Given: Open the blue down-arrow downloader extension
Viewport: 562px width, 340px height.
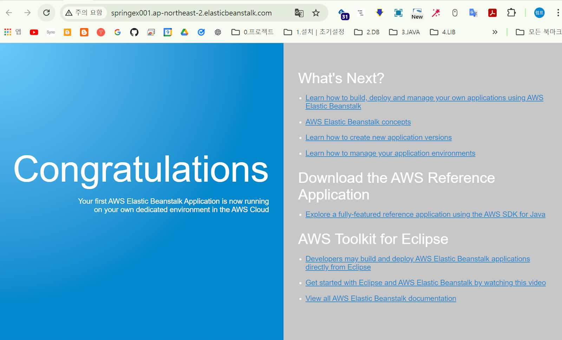Looking at the screenshot, I should click(379, 13).
